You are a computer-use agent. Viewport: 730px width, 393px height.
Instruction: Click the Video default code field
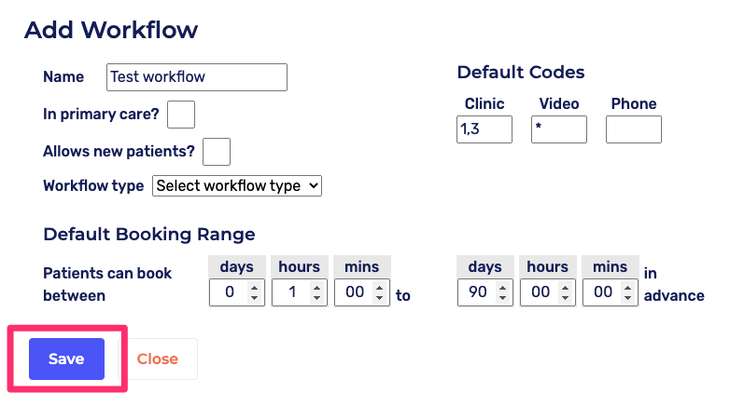(x=558, y=129)
